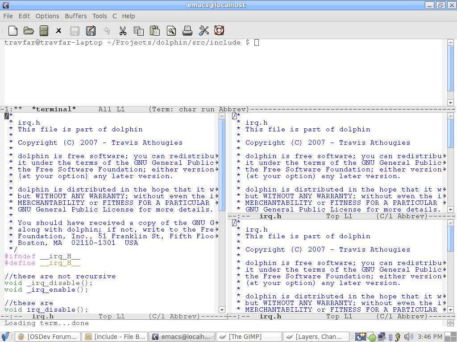Open the directory with the file cabinet icon

[x=44, y=31]
